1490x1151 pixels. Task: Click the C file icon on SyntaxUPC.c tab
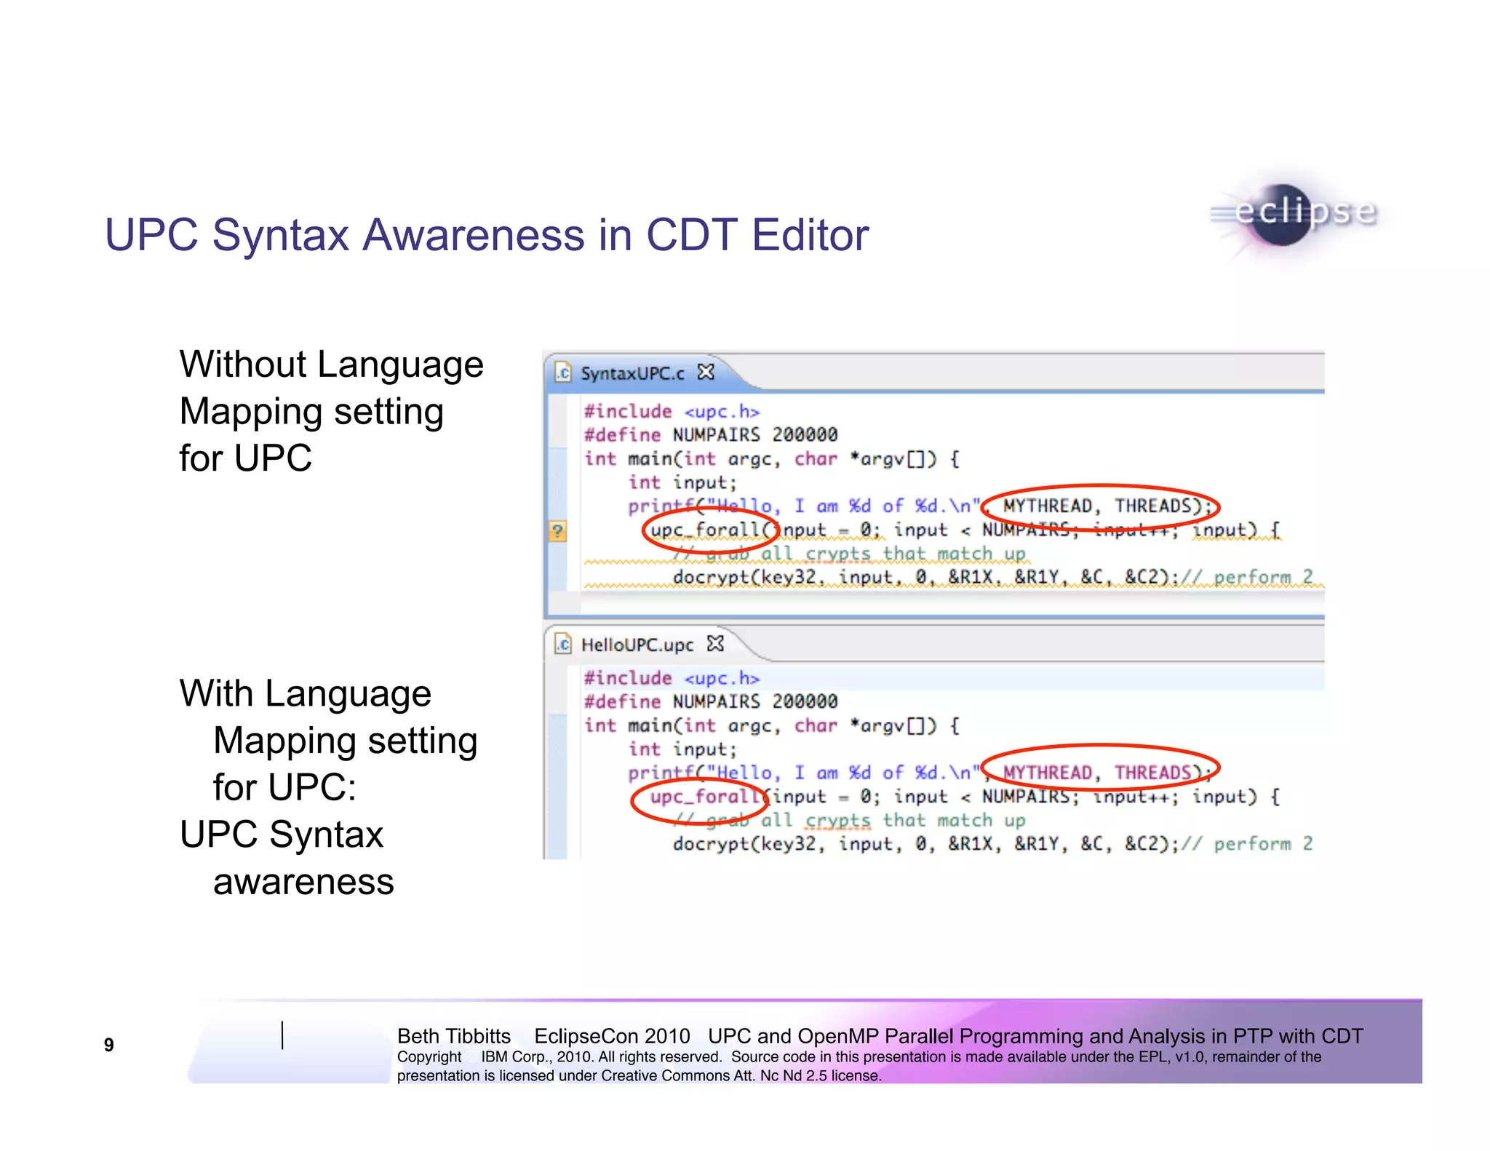coord(563,373)
